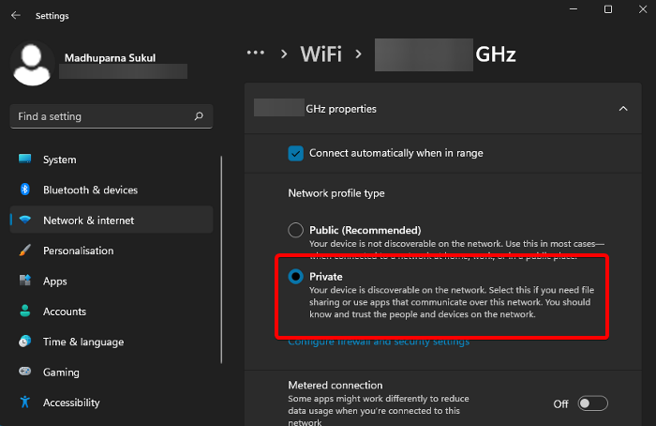Click the search magnifier icon
Viewport: 656px width, 426px height.
tap(199, 116)
